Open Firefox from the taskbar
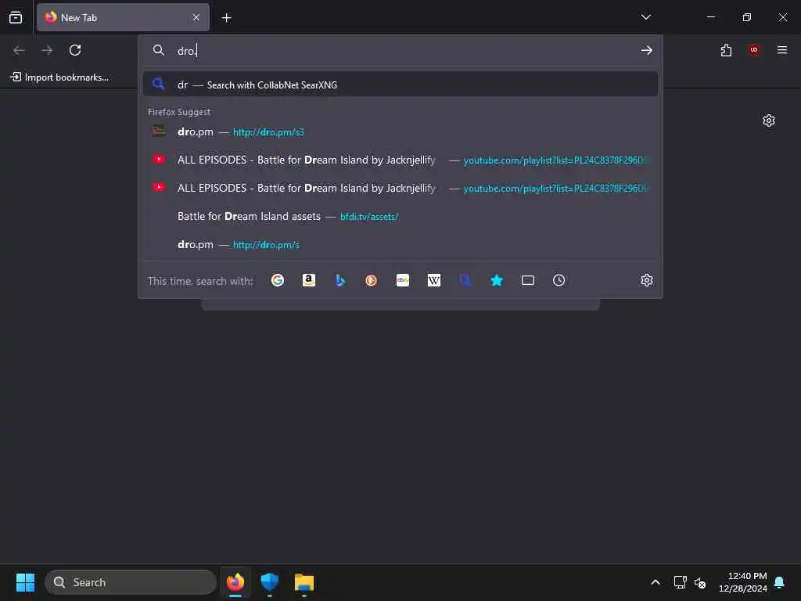 pos(235,582)
